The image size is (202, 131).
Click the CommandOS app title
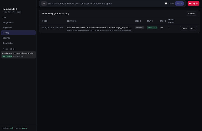tap(10, 9)
